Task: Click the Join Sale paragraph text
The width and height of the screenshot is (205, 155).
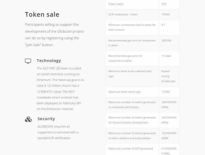Action: [x=55, y=35]
